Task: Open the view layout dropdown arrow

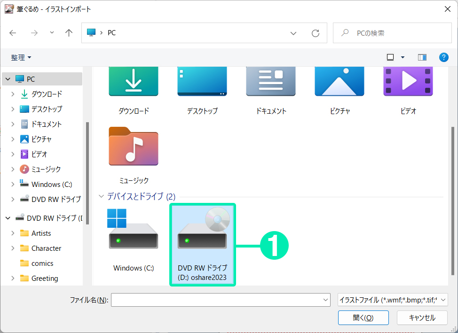Action: click(403, 57)
